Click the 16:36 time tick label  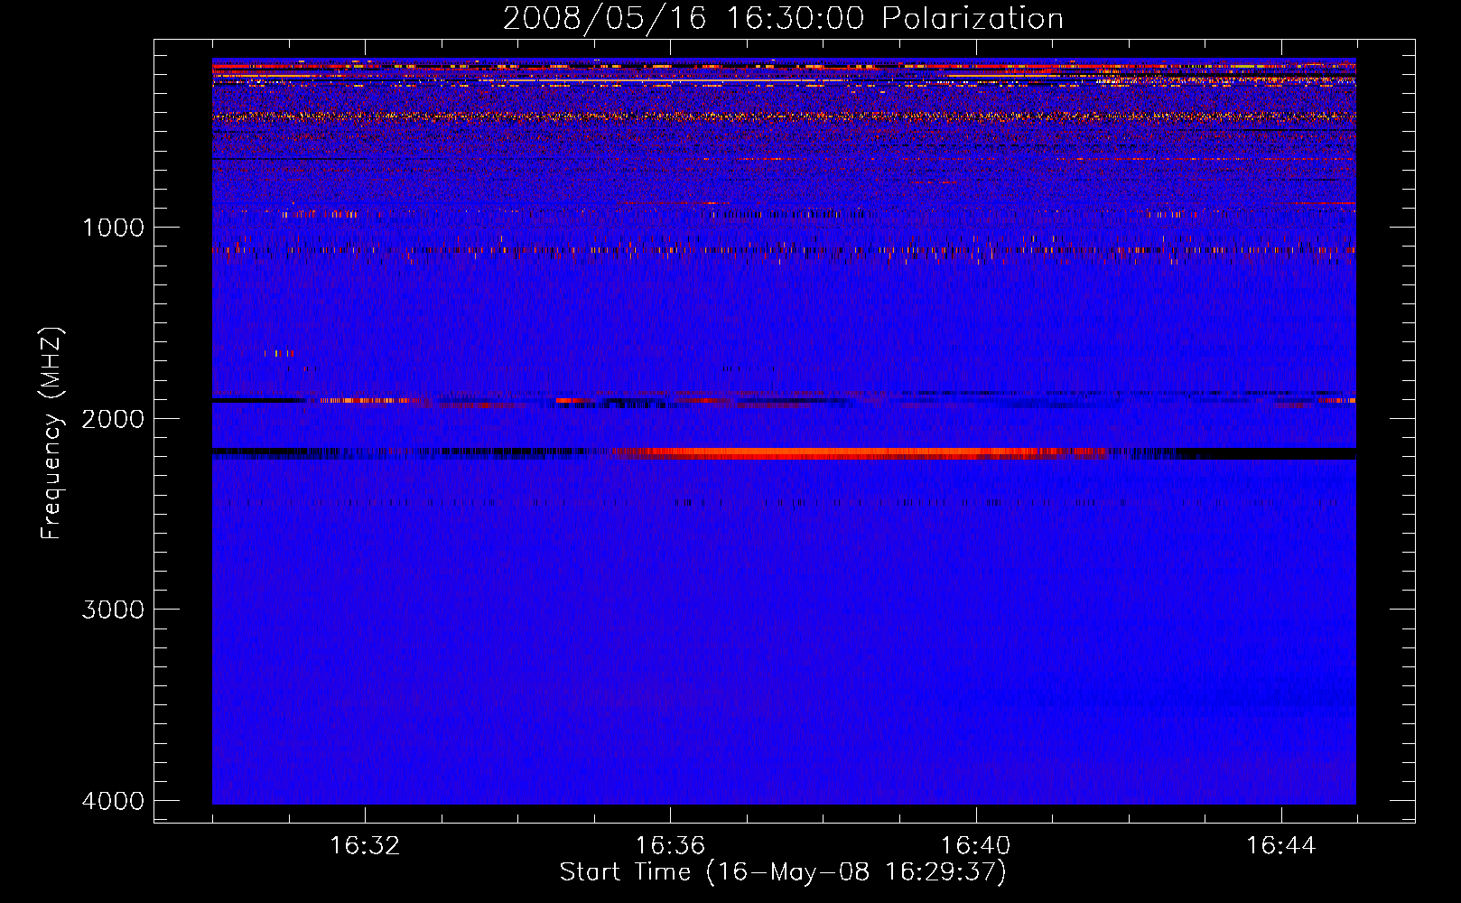(x=670, y=846)
